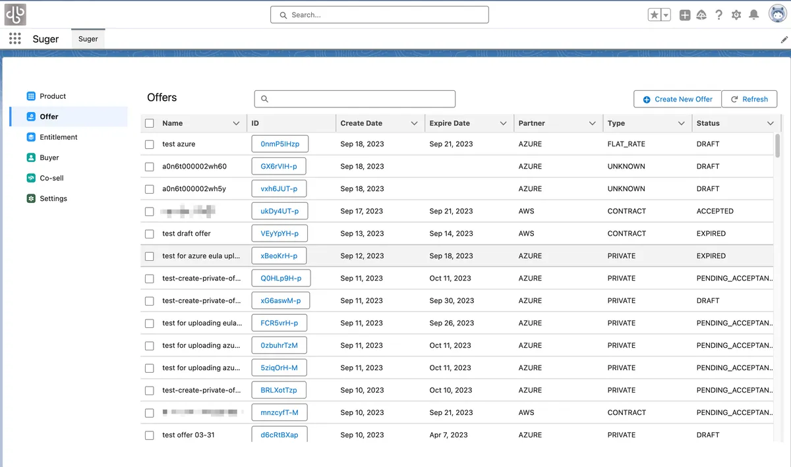Check the test draft offer row checkbox

[x=150, y=234]
